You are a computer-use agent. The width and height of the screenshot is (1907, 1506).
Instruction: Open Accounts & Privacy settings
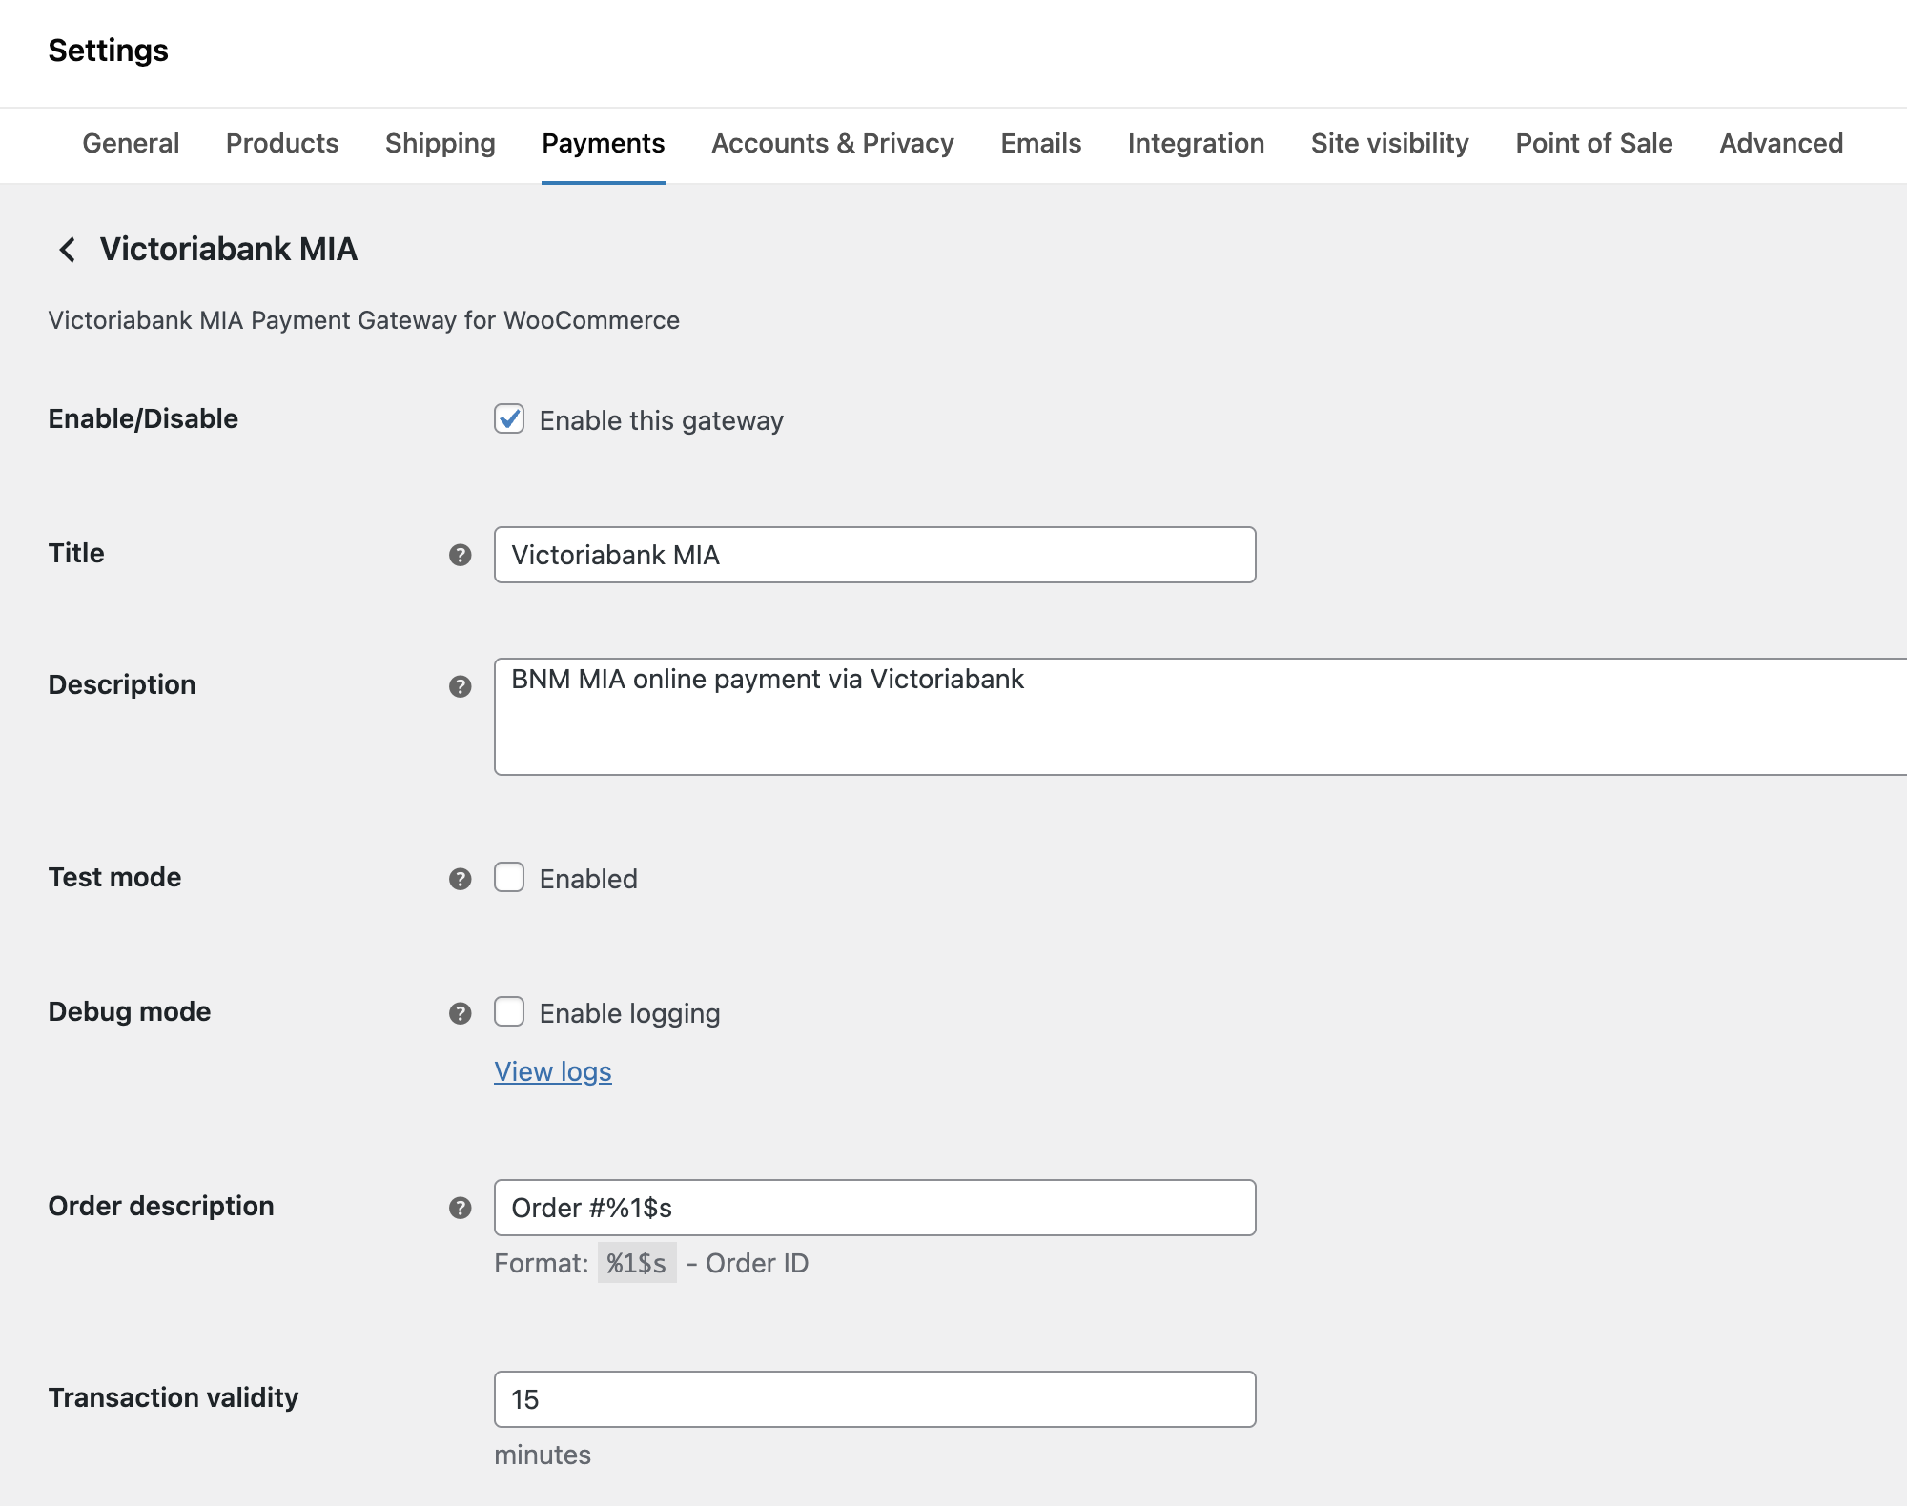tap(831, 143)
